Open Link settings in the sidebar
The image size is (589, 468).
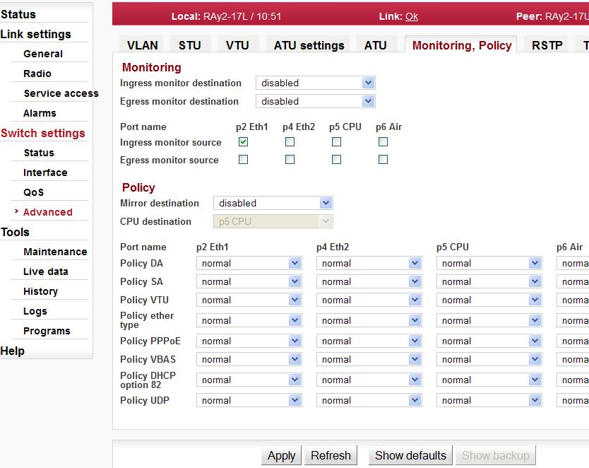[36, 34]
